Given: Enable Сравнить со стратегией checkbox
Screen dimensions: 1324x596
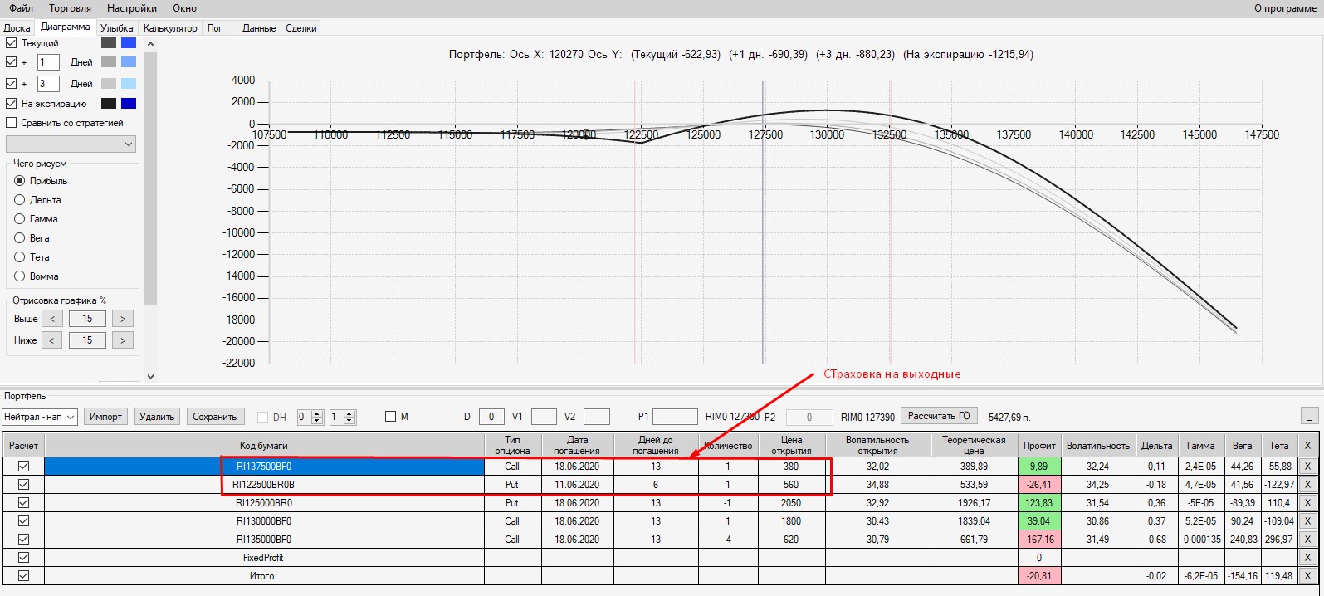Looking at the screenshot, I should pyautogui.click(x=12, y=123).
